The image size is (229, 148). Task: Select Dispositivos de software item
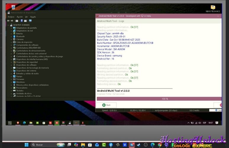26,65
